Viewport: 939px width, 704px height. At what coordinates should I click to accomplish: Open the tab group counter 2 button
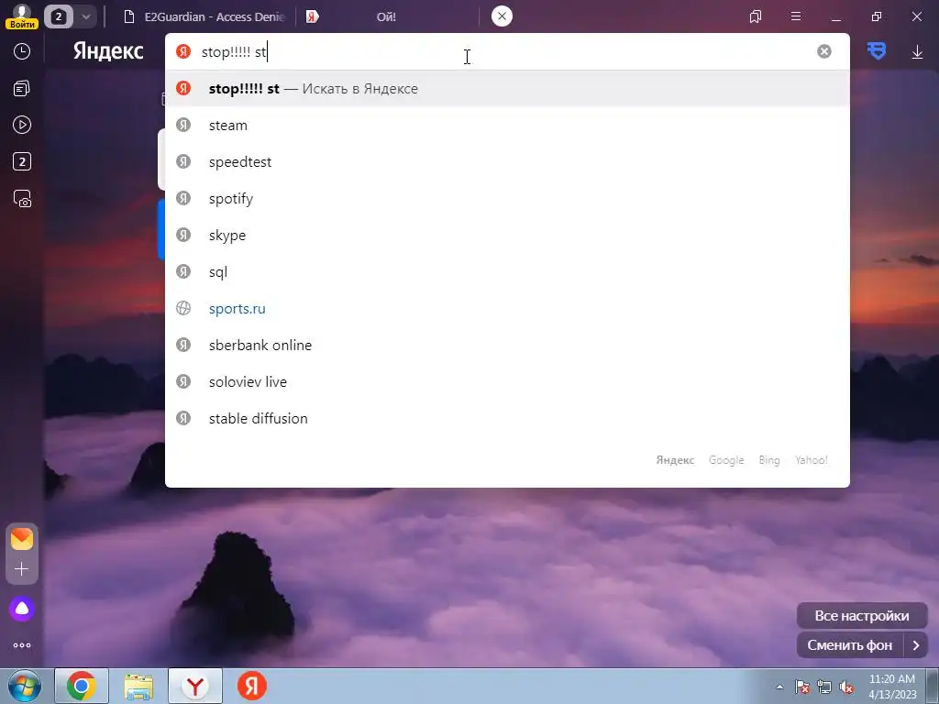pos(58,16)
